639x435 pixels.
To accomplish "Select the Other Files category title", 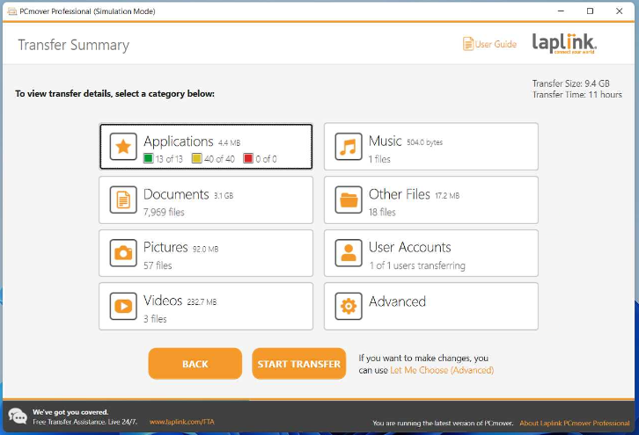I will tap(400, 194).
